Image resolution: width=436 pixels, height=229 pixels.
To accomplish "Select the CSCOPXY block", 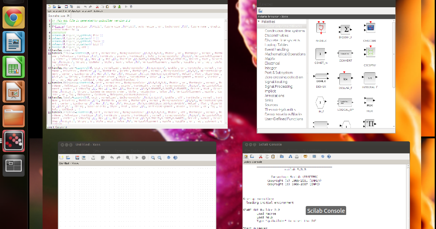I will (x=370, y=52).
